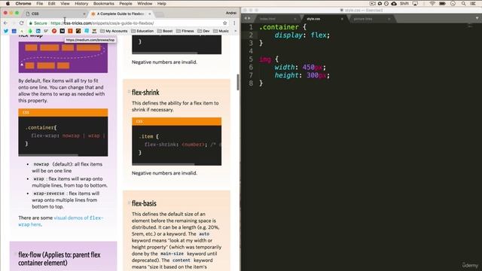Open the LinkedIn bookmark icon
This screenshot has width=482, height=271.
[x=38, y=31]
